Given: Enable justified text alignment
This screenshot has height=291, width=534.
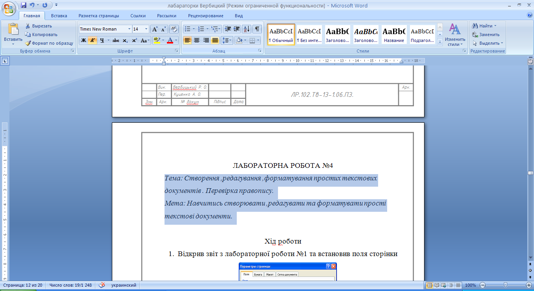Looking at the screenshot, I should tap(215, 40).
